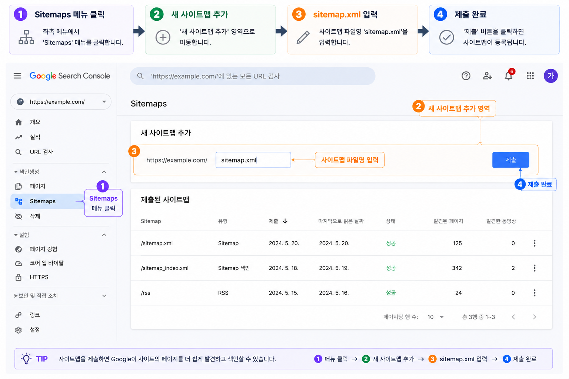Click the /sitemap.xml table entry
Viewport: 569px width, 379px height.
click(157, 243)
